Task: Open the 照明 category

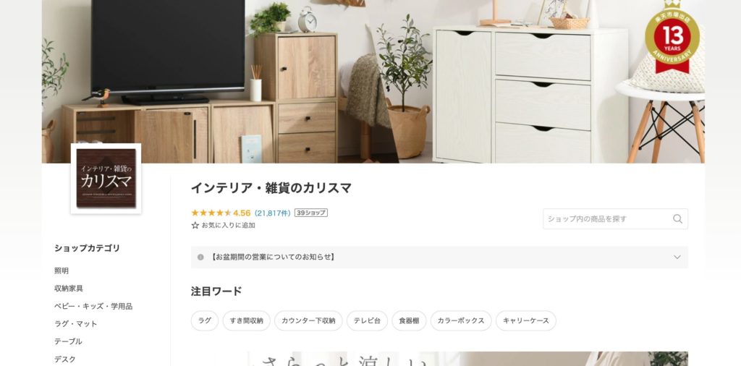Action: 62,271
